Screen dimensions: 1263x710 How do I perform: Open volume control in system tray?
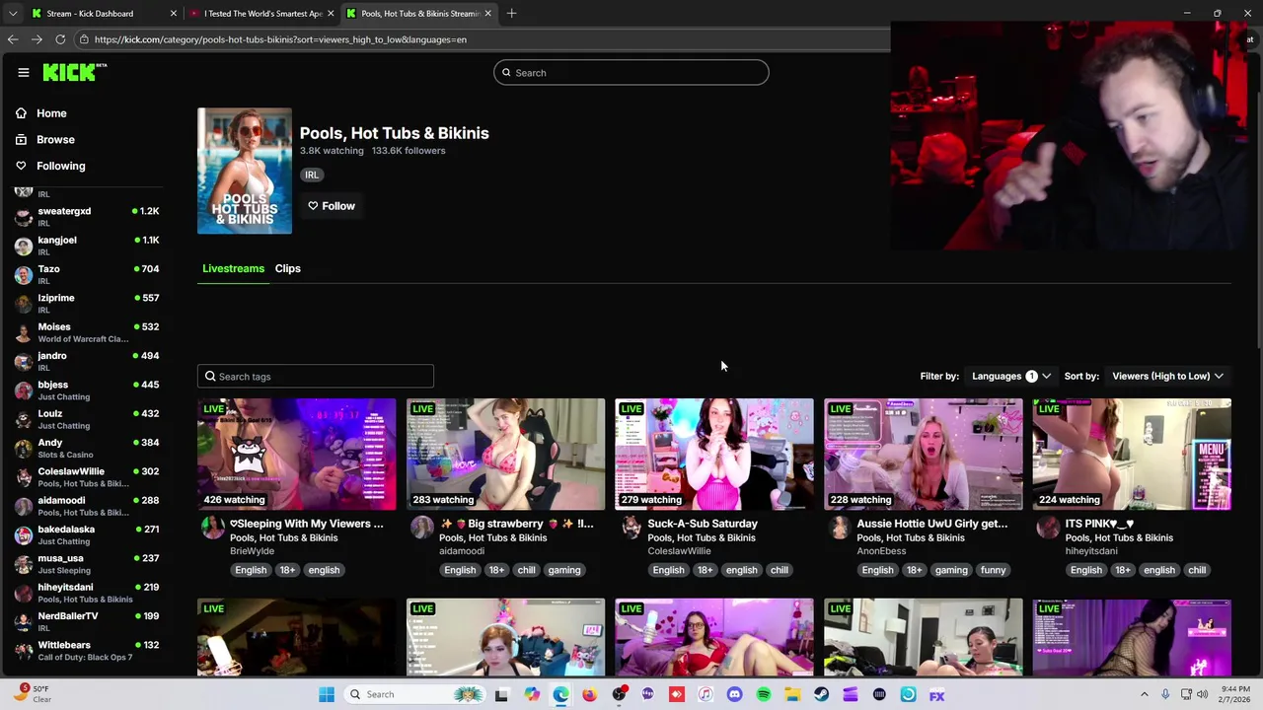click(1203, 694)
